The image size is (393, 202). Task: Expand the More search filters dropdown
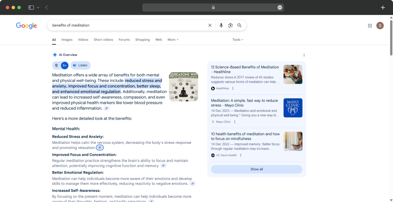coord(173,40)
